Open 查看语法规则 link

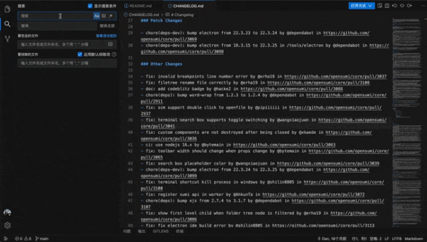point(106,35)
